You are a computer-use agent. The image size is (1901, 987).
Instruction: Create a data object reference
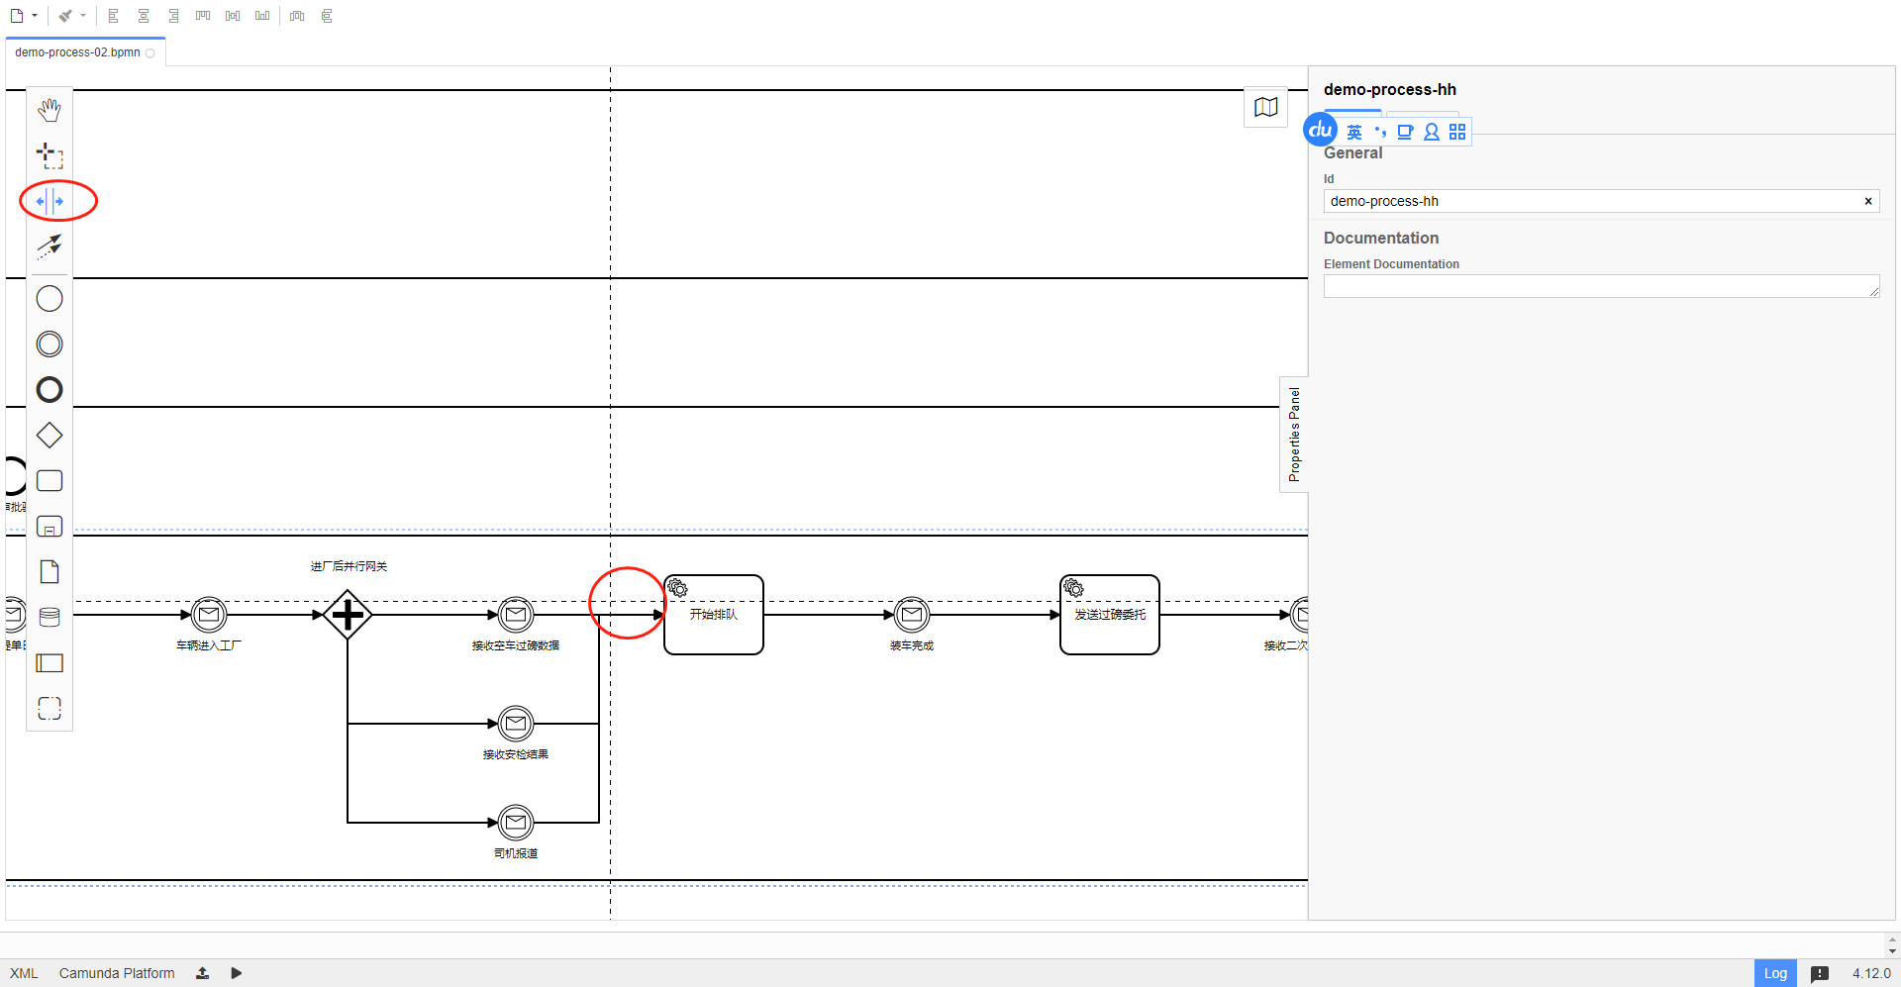coord(50,571)
